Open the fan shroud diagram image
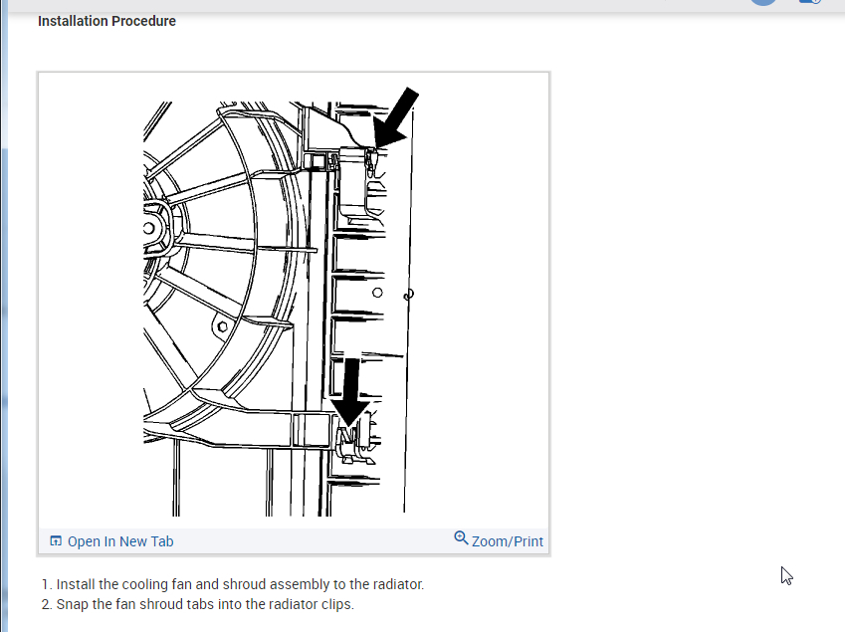This screenshot has height=632, width=845. coord(281,301)
